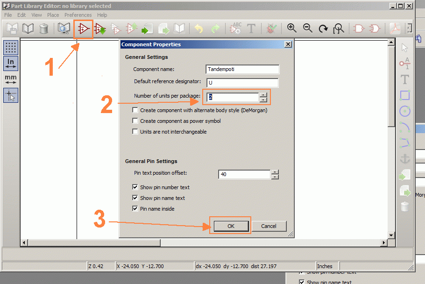
Task: Increase number of units per package
Action: pos(264,95)
